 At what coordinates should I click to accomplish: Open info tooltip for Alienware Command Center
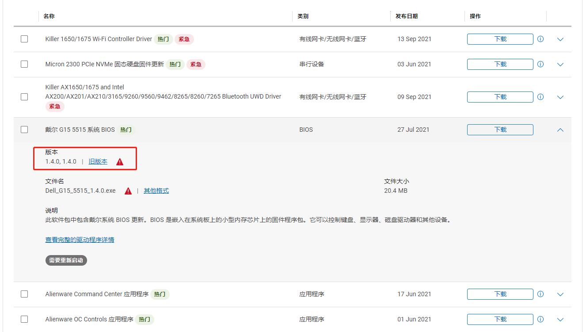tap(540, 294)
